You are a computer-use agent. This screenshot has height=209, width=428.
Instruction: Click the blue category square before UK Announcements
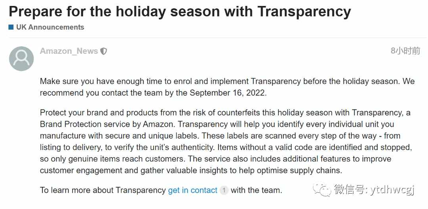[x=11, y=27]
